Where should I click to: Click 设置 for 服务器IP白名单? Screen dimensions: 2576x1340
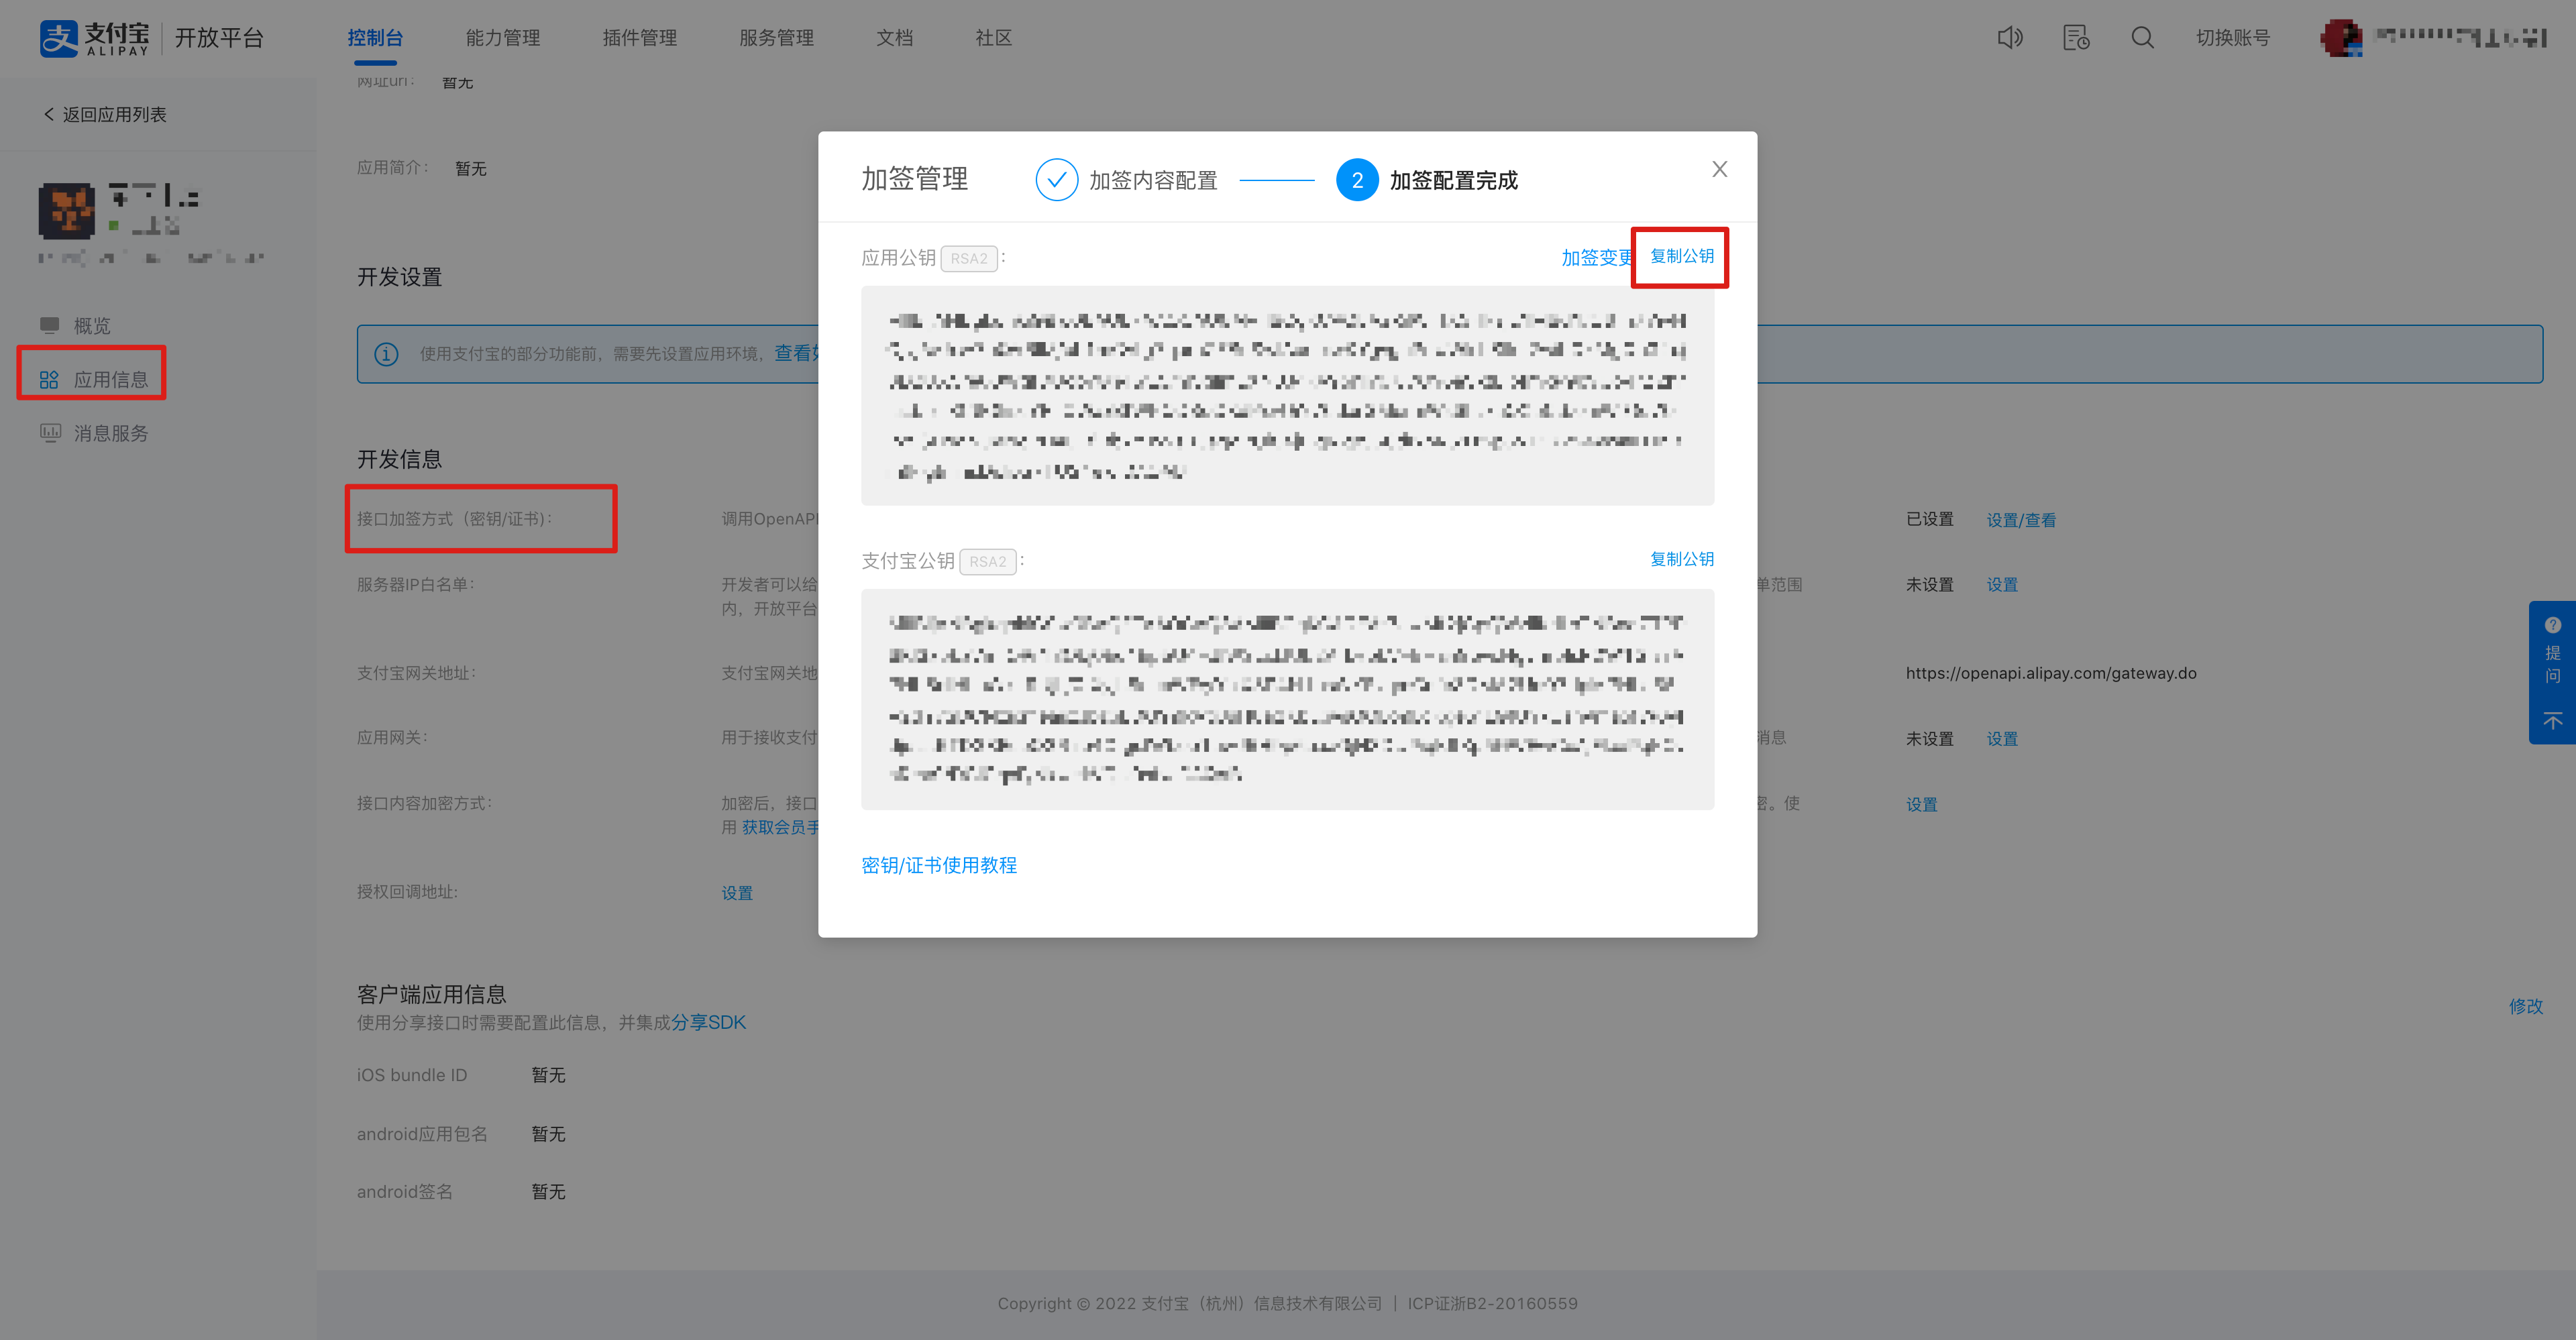[x=2002, y=585]
